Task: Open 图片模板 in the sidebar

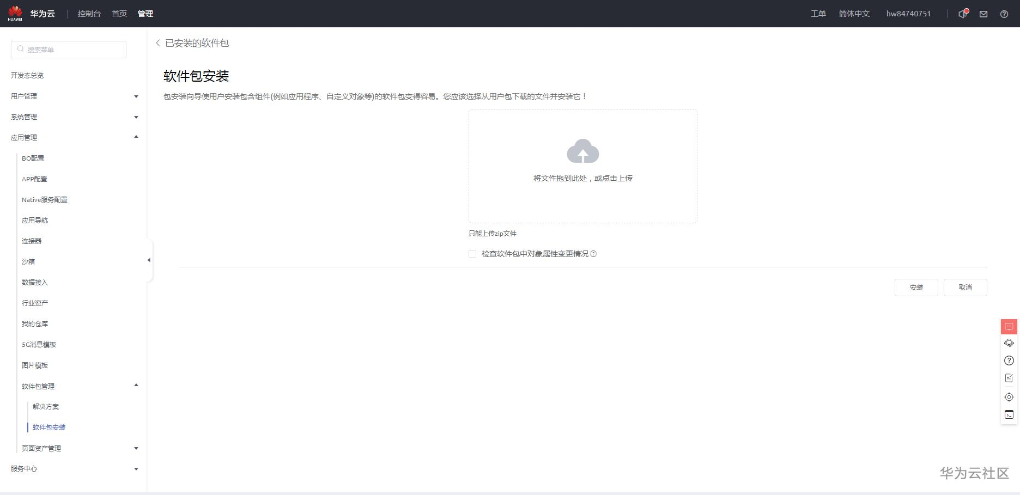Action: coord(35,365)
